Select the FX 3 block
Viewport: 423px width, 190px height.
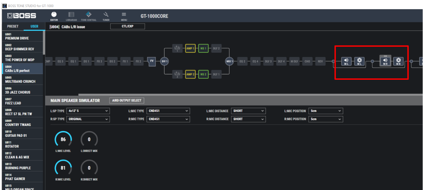pyautogui.click(x=99, y=61)
